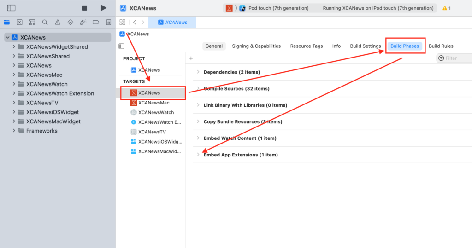Expand the XCANewsiOSWidget folder
The image size is (472, 248).
tap(14, 112)
